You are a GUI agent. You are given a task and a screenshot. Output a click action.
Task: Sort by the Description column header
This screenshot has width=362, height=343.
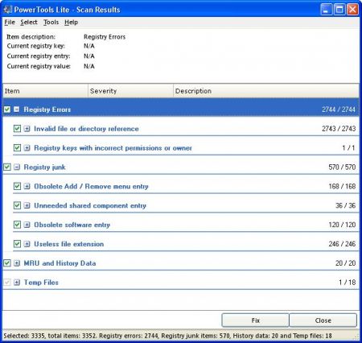266,91
